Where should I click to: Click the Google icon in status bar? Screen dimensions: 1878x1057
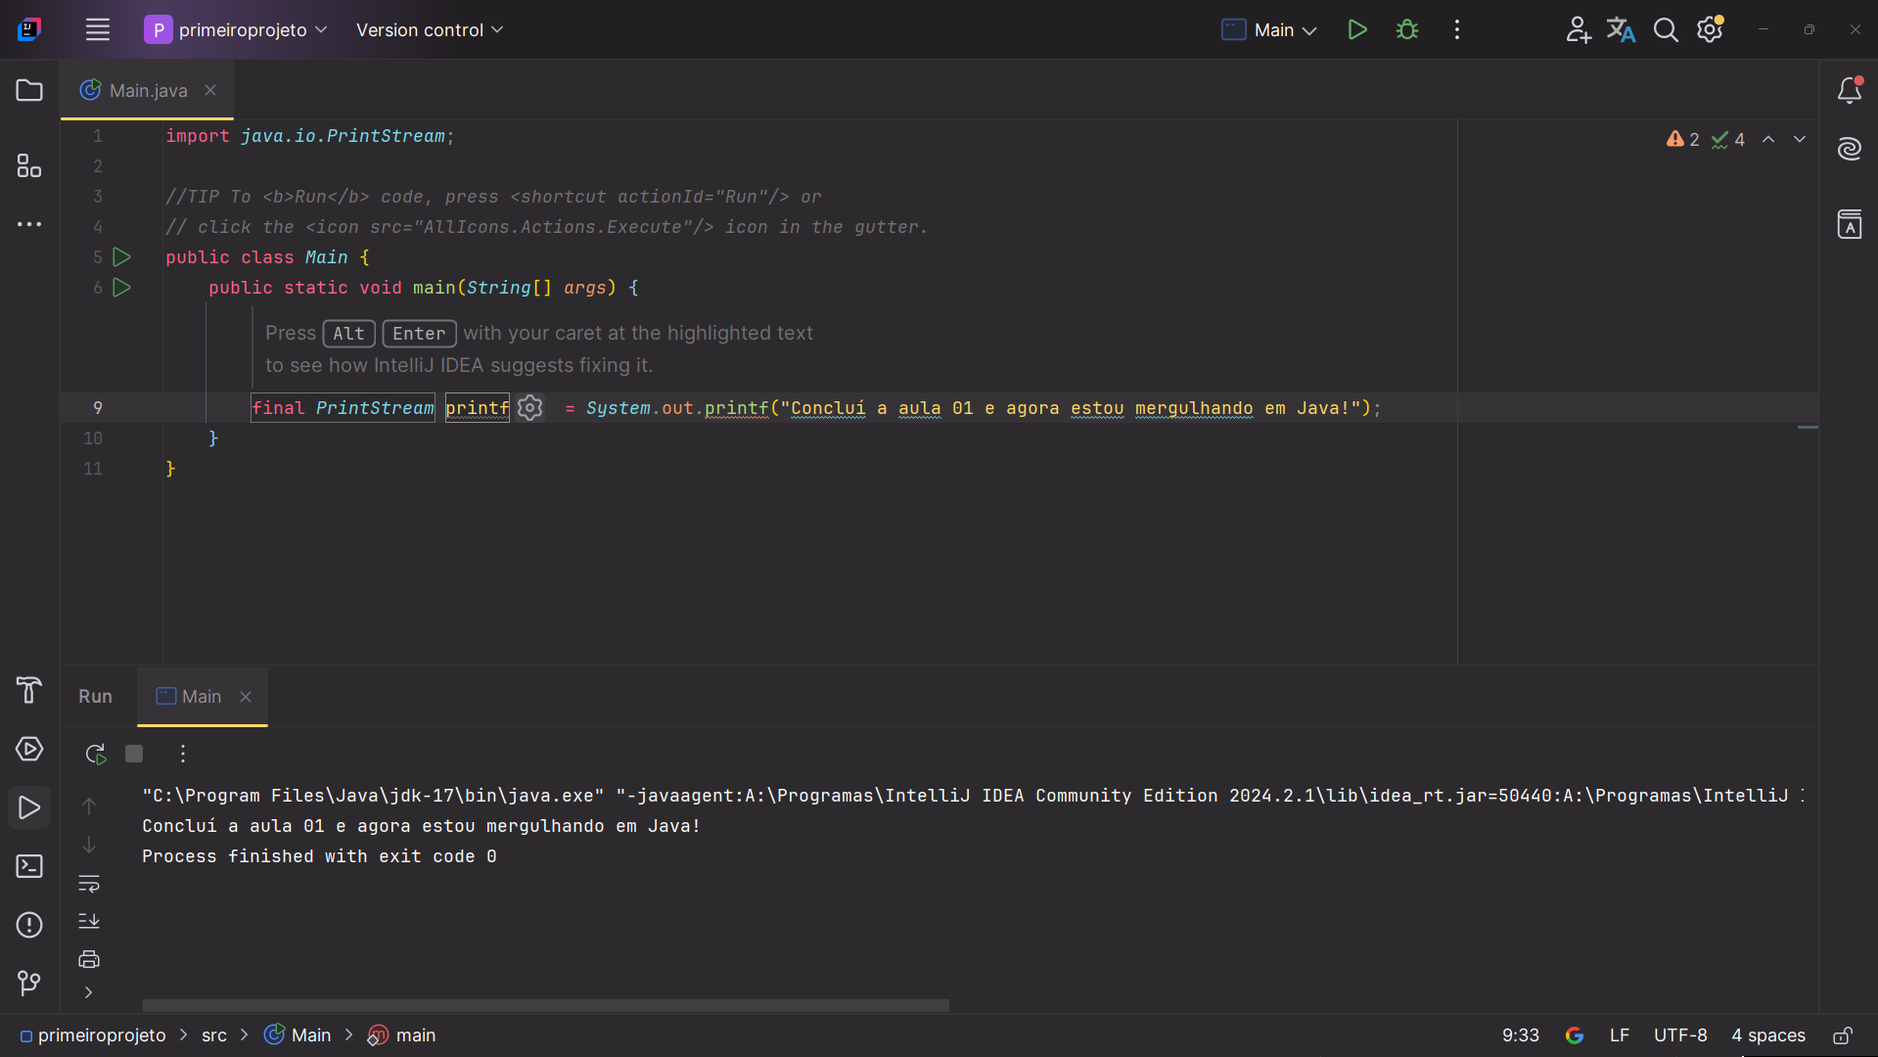click(1574, 1035)
